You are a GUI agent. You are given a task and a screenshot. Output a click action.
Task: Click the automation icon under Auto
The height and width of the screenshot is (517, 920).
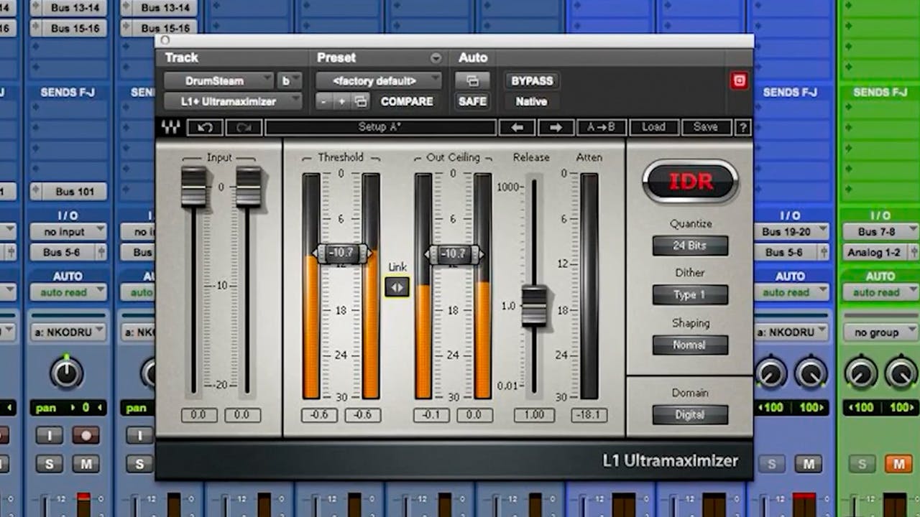[472, 80]
